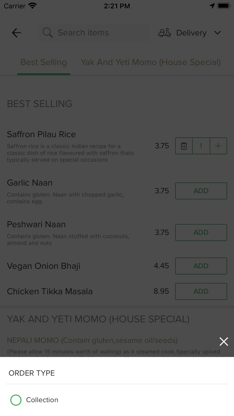Tap the location arrow in status bar
Image resolution: width=234 pixels, height=416 pixels.
pyautogui.click(x=212, y=6)
